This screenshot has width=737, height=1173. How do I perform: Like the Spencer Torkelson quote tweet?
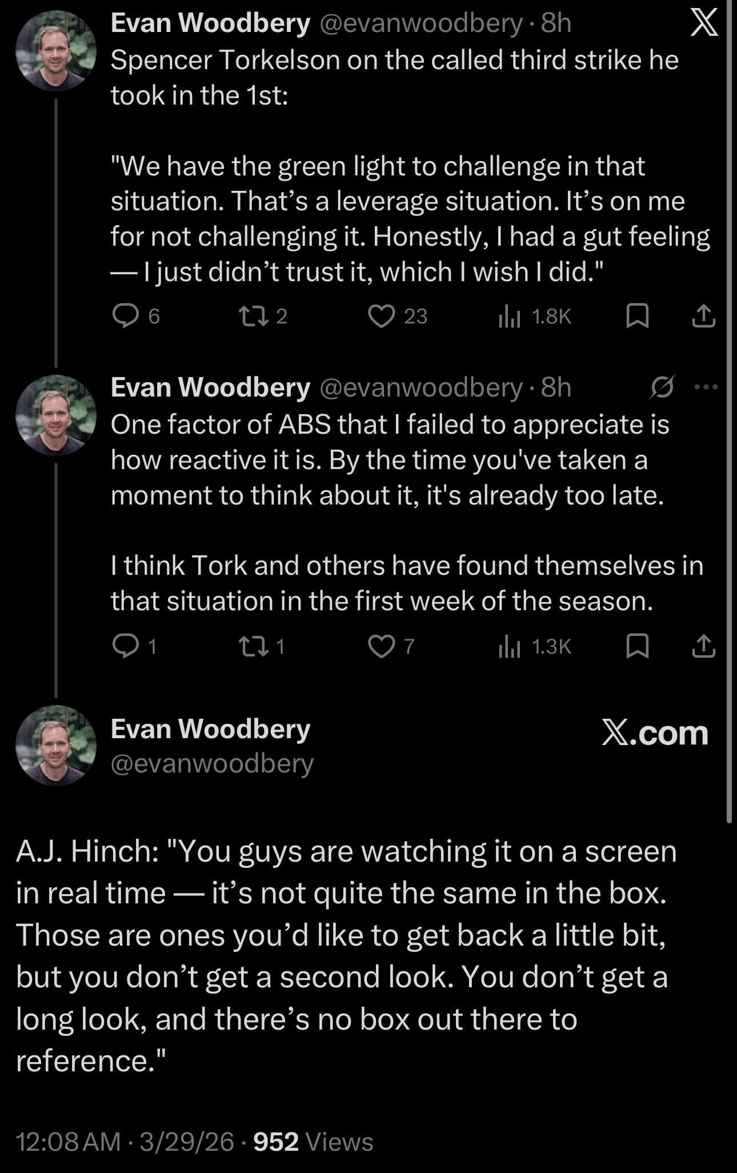pyautogui.click(x=382, y=316)
